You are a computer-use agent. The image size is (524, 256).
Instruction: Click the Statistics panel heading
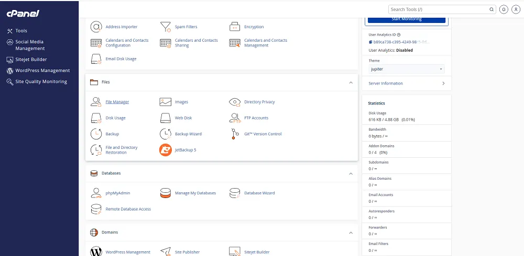point(376,103)
